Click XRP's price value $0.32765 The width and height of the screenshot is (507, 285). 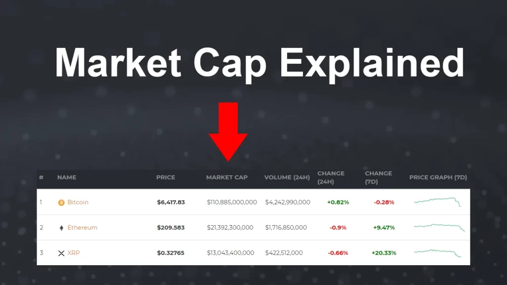171,253
